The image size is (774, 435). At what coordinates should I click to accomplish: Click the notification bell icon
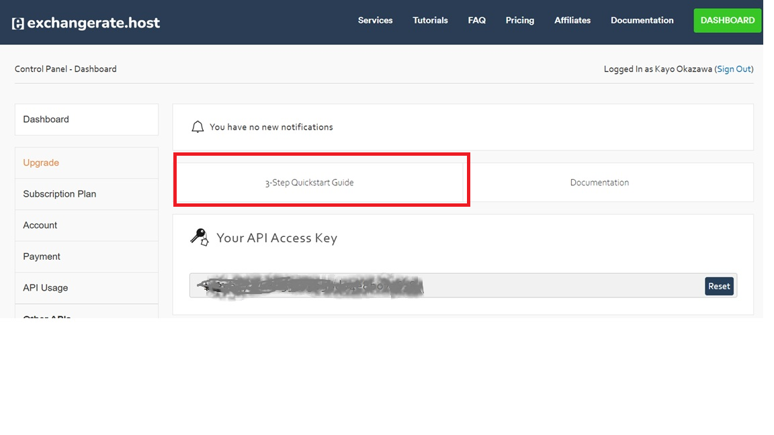(x=198, y=127)
